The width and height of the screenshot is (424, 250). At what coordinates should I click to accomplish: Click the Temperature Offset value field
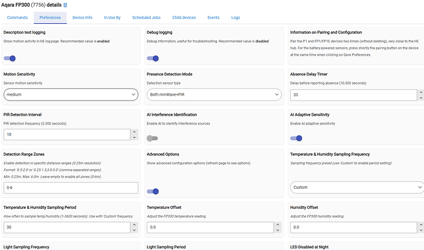pos(209,227)
